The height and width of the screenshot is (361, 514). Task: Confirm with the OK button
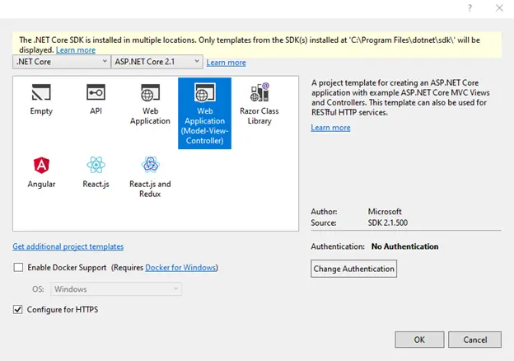(419, 340)
